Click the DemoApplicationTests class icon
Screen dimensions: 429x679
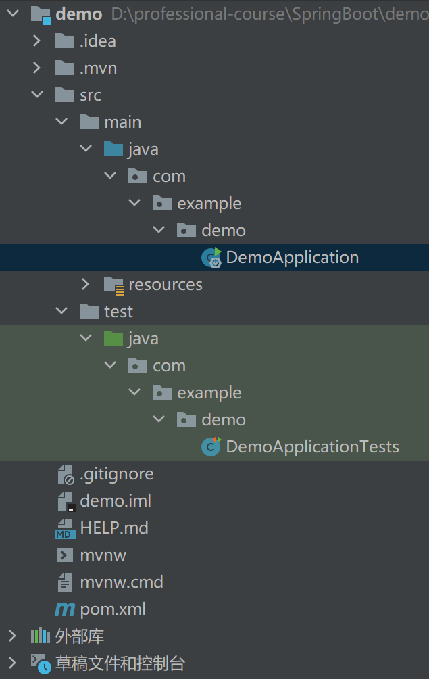point(211,447)
